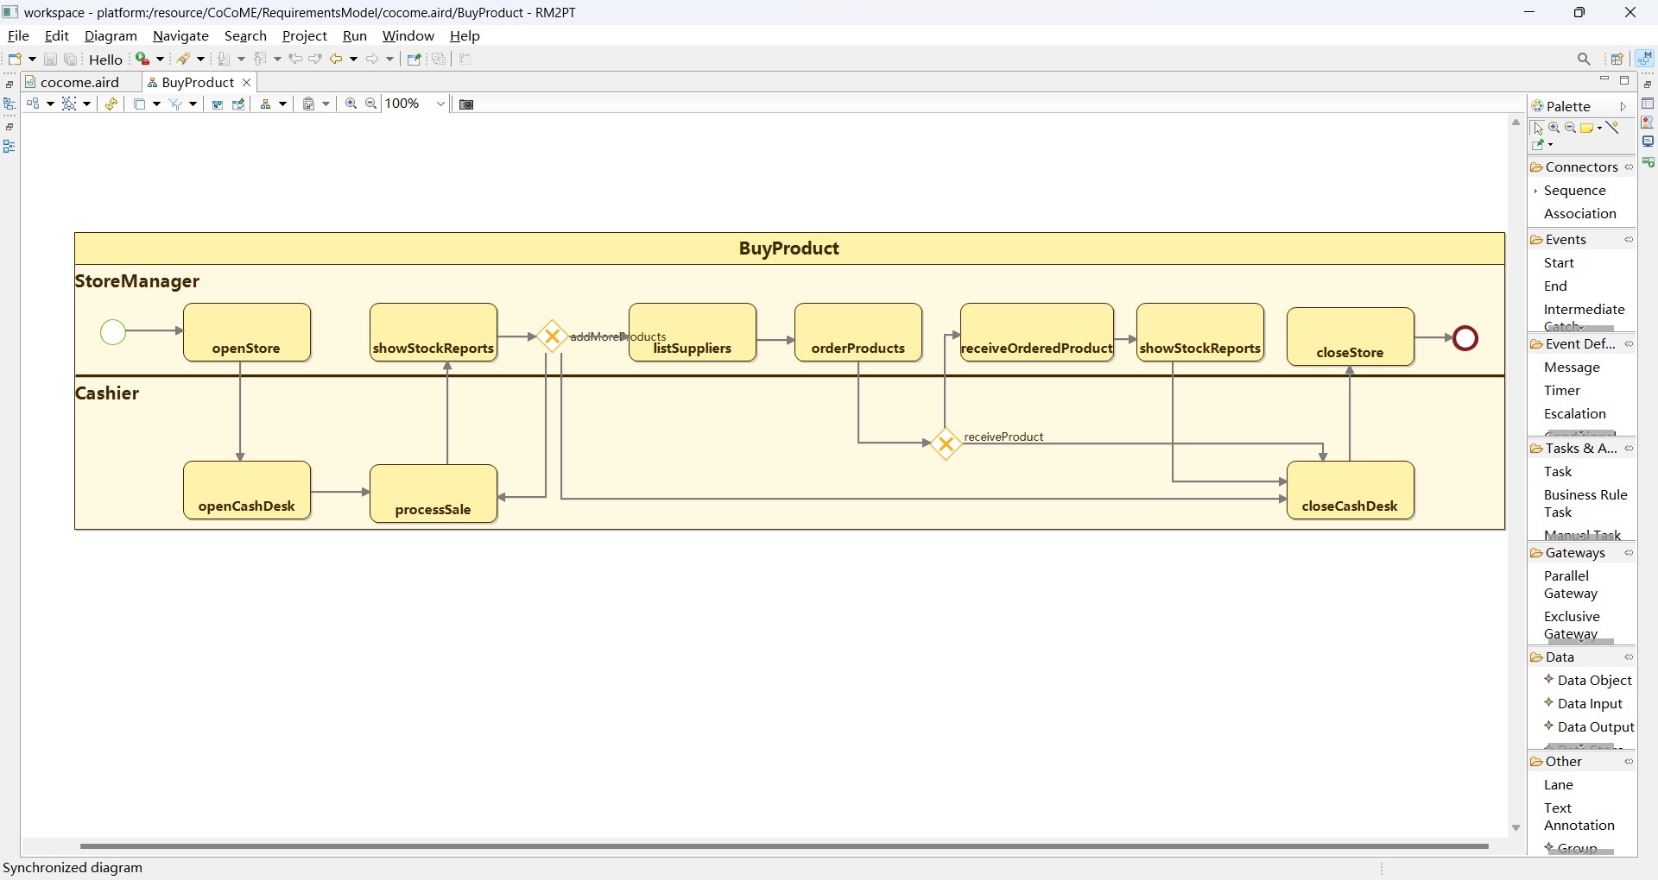The image size is (1658, 880).
Task: Select the Note tool in the Palette
Action: 1587,128
